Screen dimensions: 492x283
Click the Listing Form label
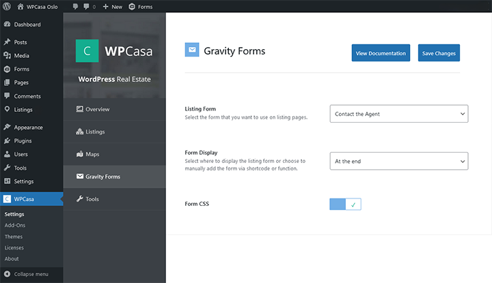[x=200, y=108]
